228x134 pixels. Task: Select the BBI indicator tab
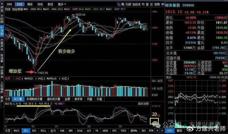[x=144, y=131]
